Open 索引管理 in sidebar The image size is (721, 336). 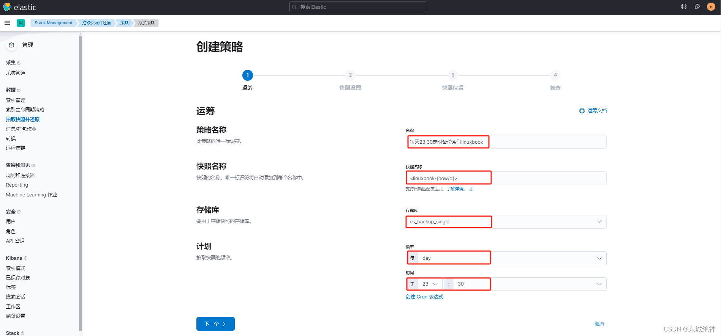[x=16, y=100]
